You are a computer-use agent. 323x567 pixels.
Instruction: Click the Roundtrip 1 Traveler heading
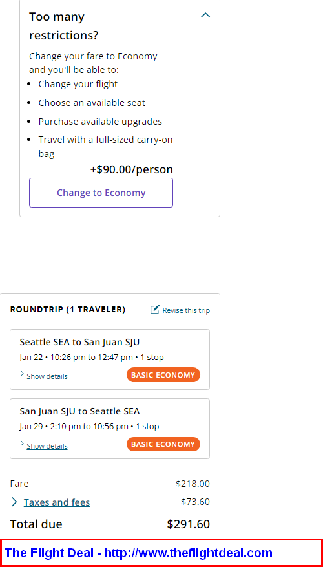click(68, 310)
